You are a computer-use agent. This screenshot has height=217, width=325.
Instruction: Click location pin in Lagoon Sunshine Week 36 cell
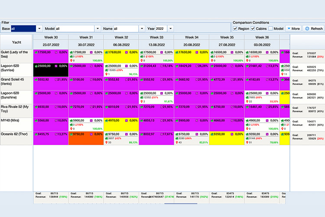tap(247, 102)
